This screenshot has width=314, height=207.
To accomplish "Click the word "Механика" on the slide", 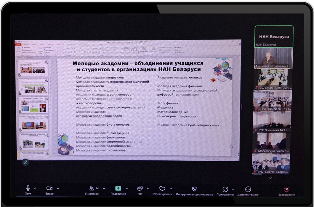I will coord(165,107).
